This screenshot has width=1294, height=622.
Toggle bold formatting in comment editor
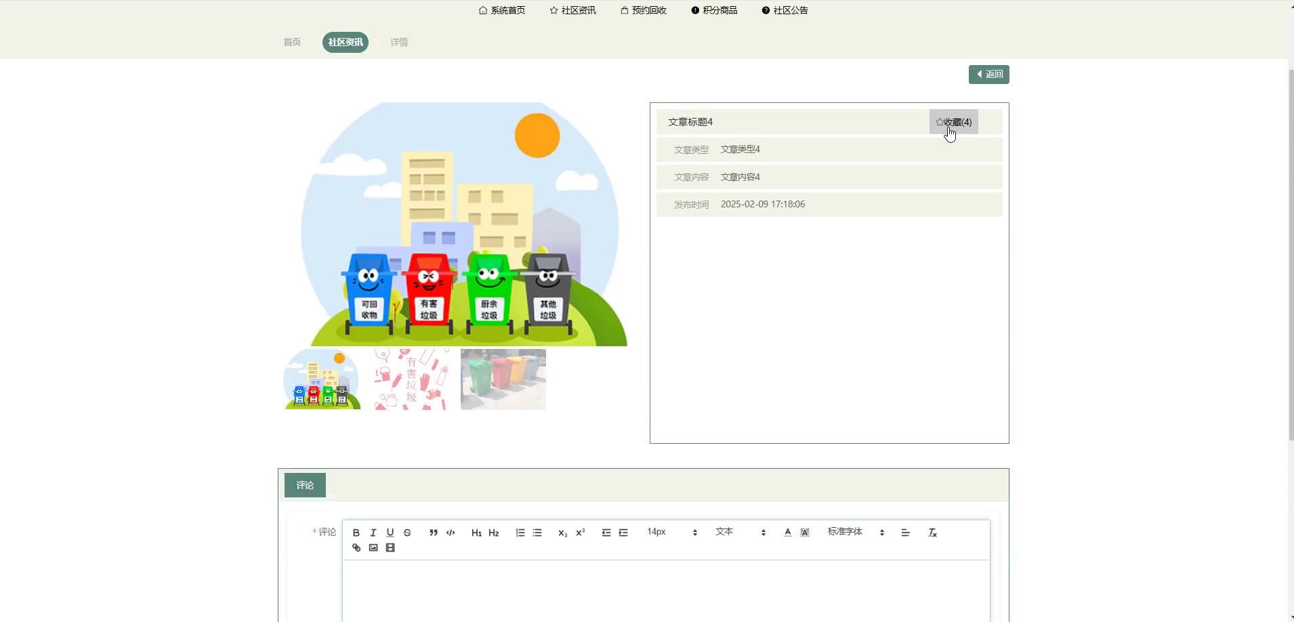(356, 533)
